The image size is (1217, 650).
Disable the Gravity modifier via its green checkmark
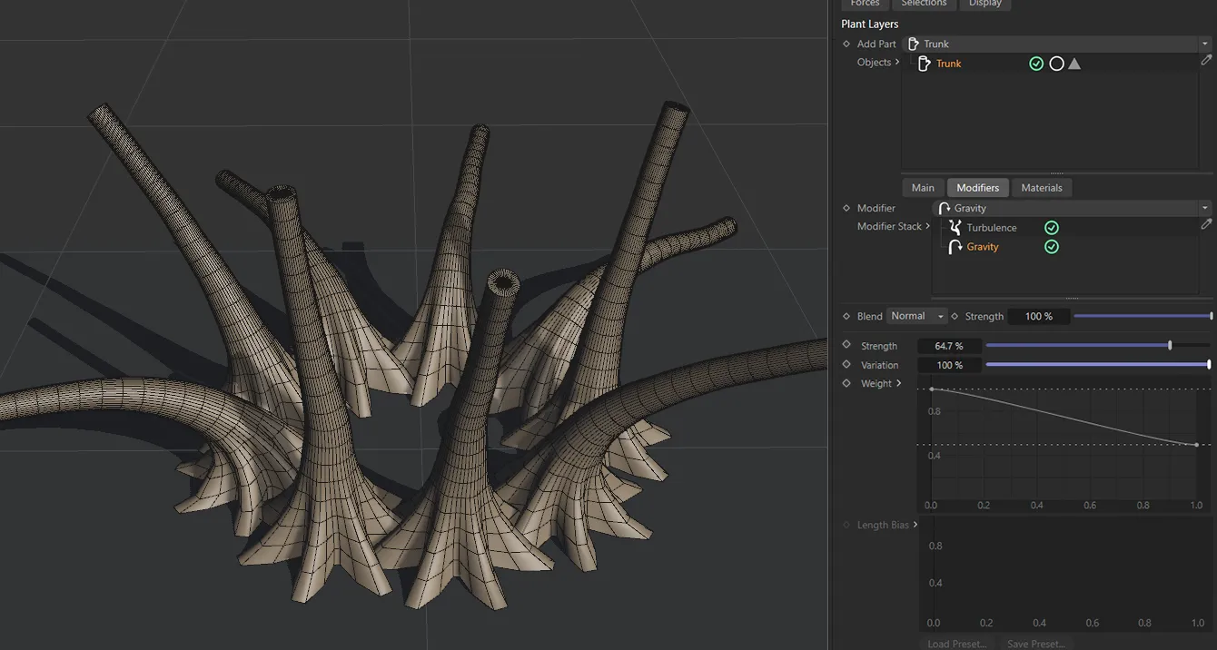[1051, 246]
